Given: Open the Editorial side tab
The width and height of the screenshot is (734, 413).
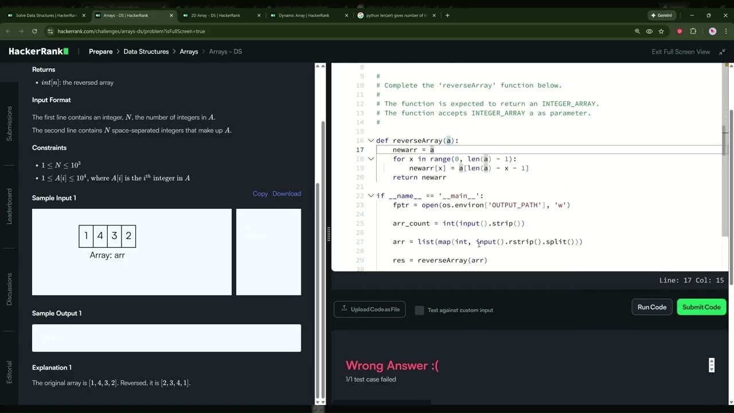Looking at the screenshot, I should [x=9, y=372].
